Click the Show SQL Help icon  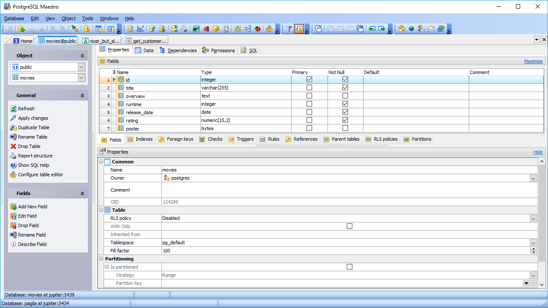click(13, 165)
